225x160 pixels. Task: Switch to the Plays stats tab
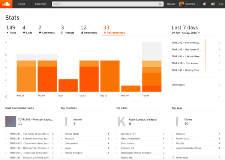(x=10, y=30)
